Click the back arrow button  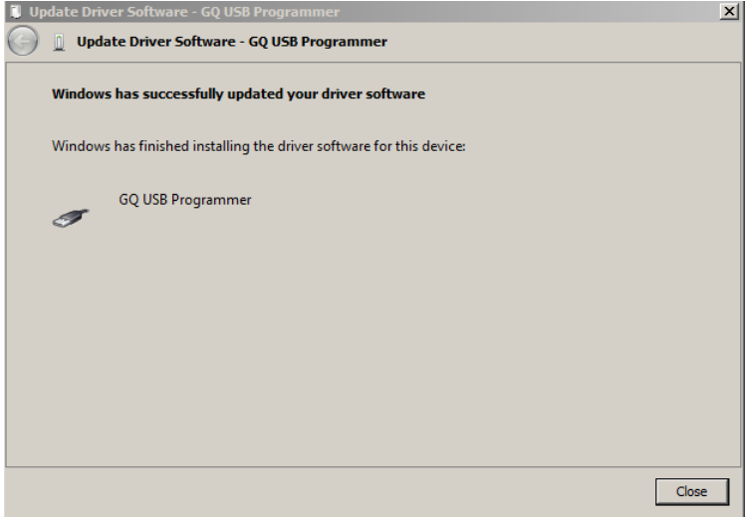pos(22,41)
